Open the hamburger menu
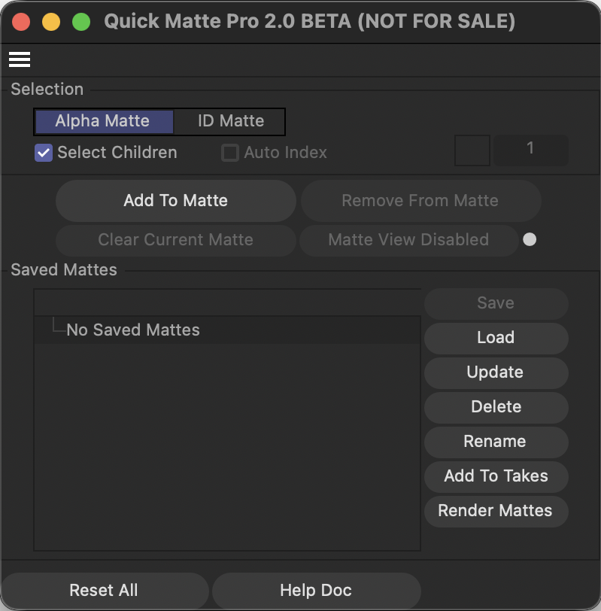The width and height of the screenshot is (601, 611). tap(20, 59)
